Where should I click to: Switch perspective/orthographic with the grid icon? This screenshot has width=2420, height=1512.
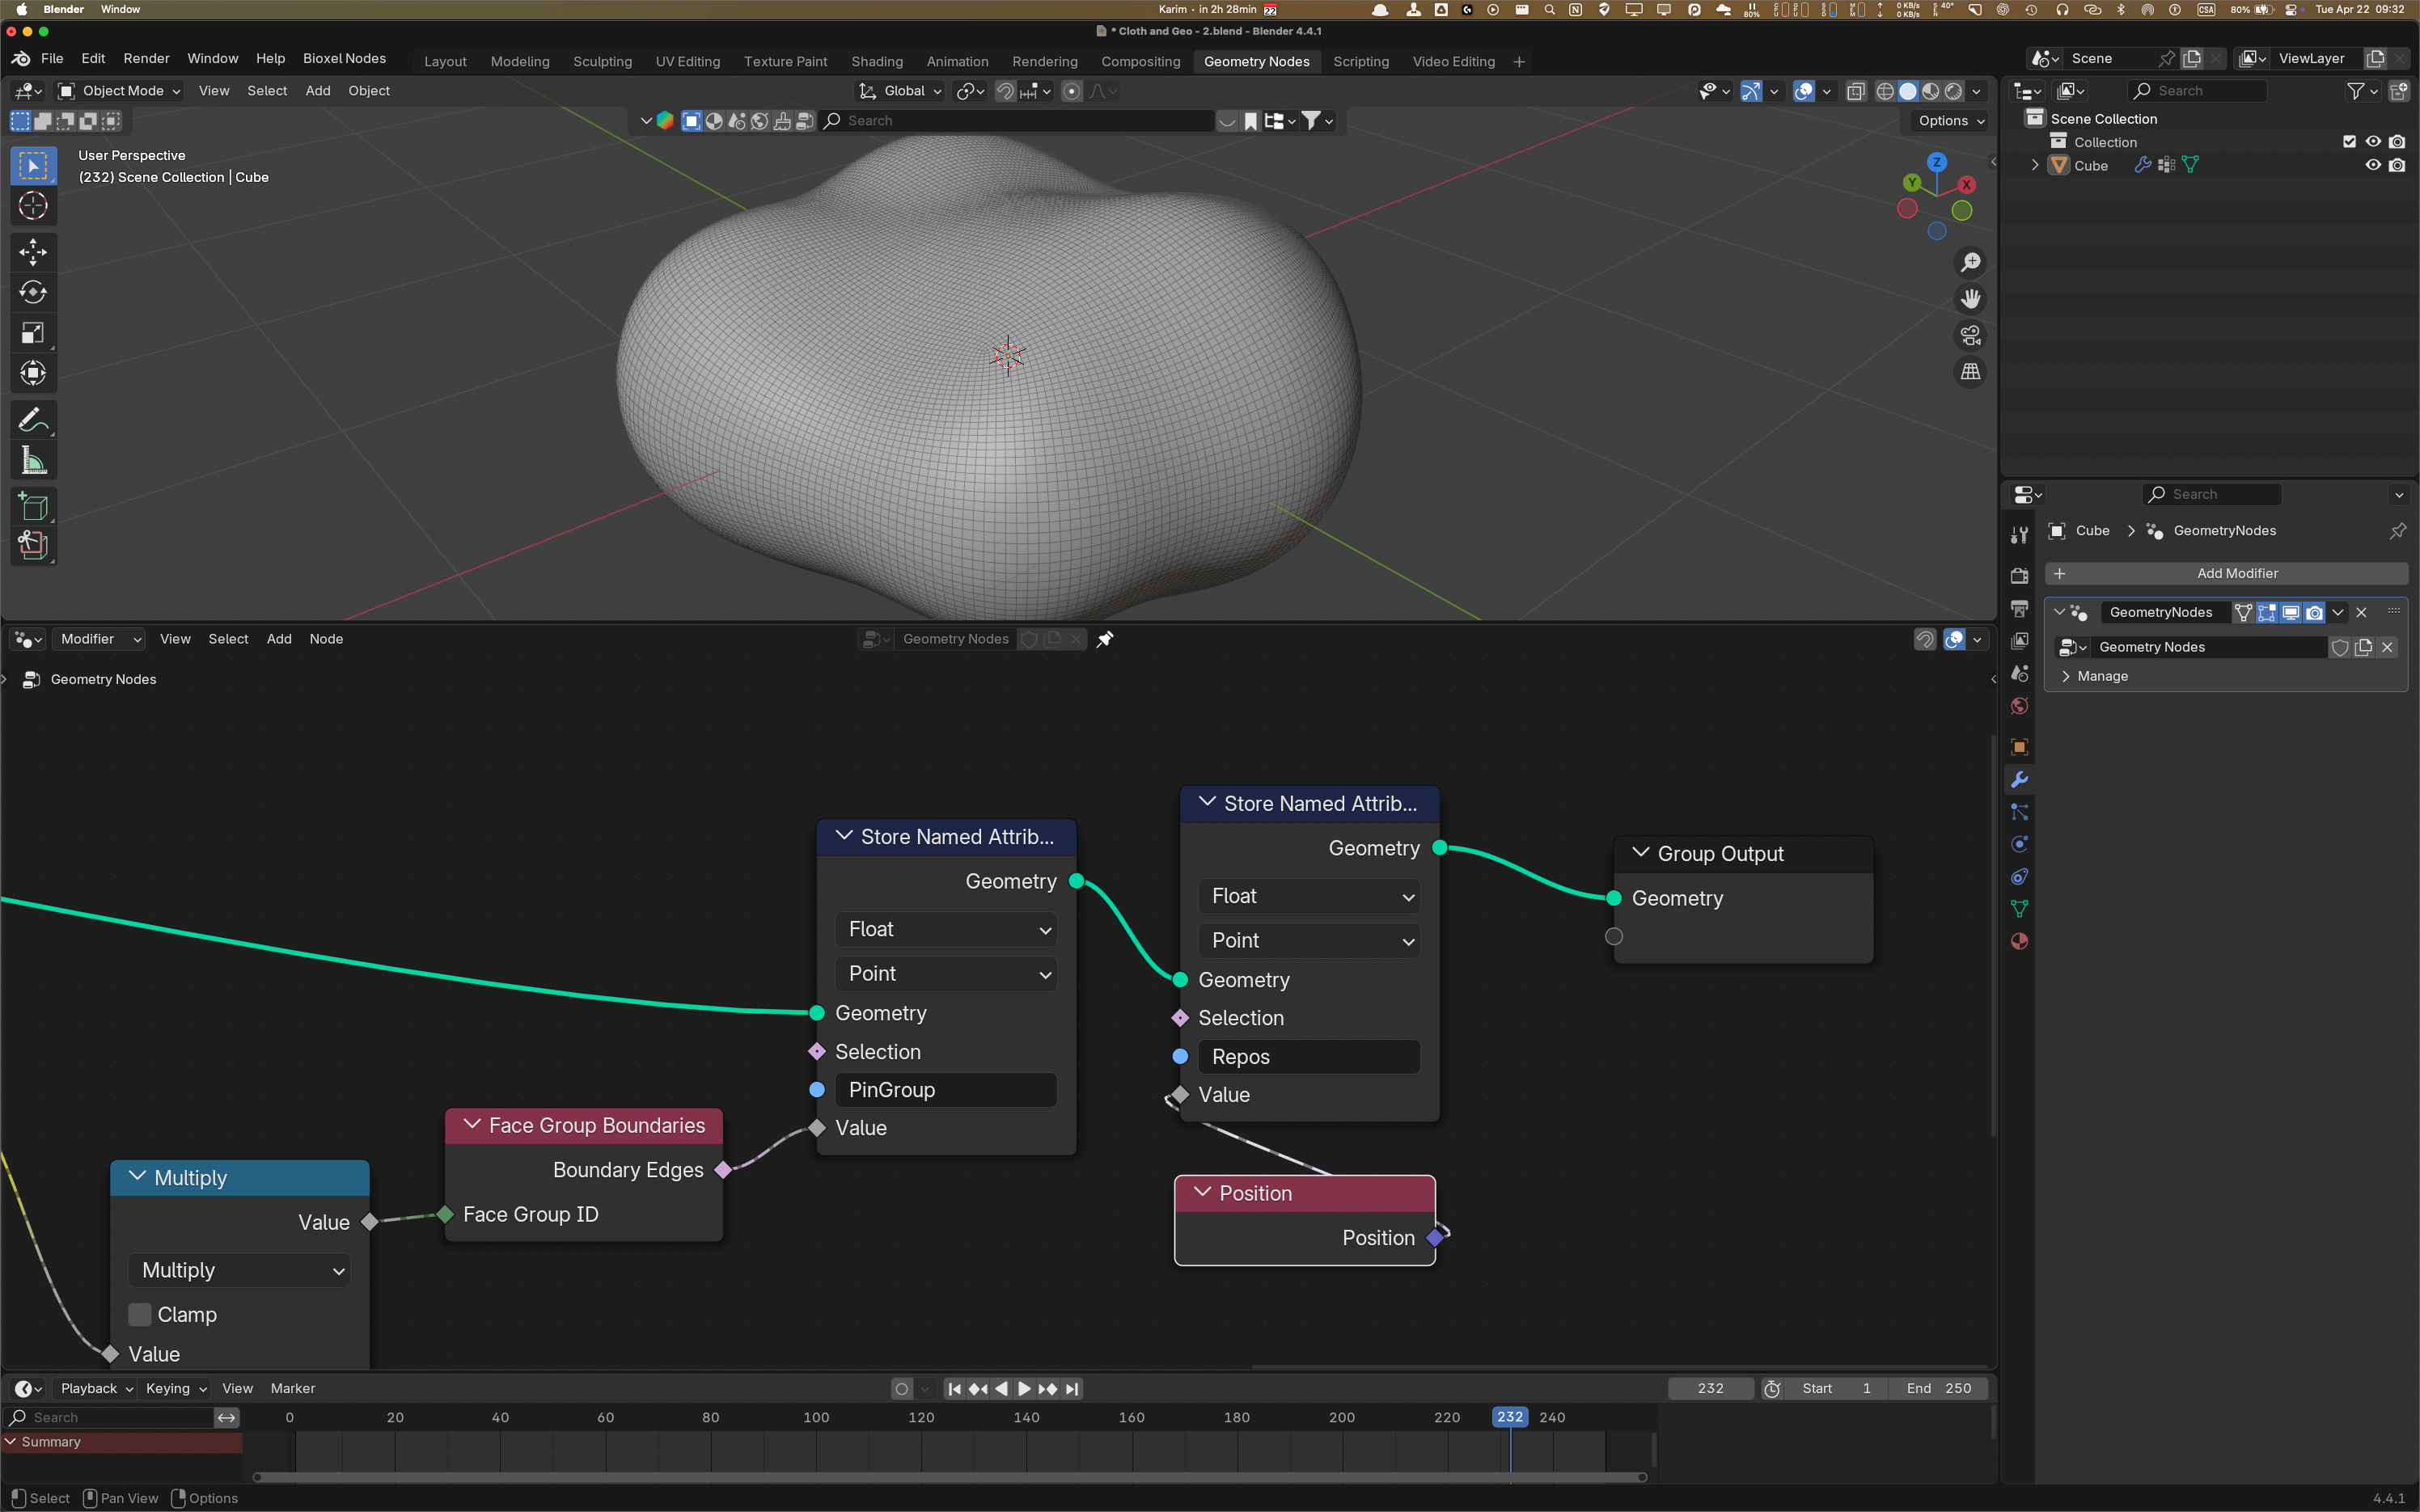(x=1970, y=372)
